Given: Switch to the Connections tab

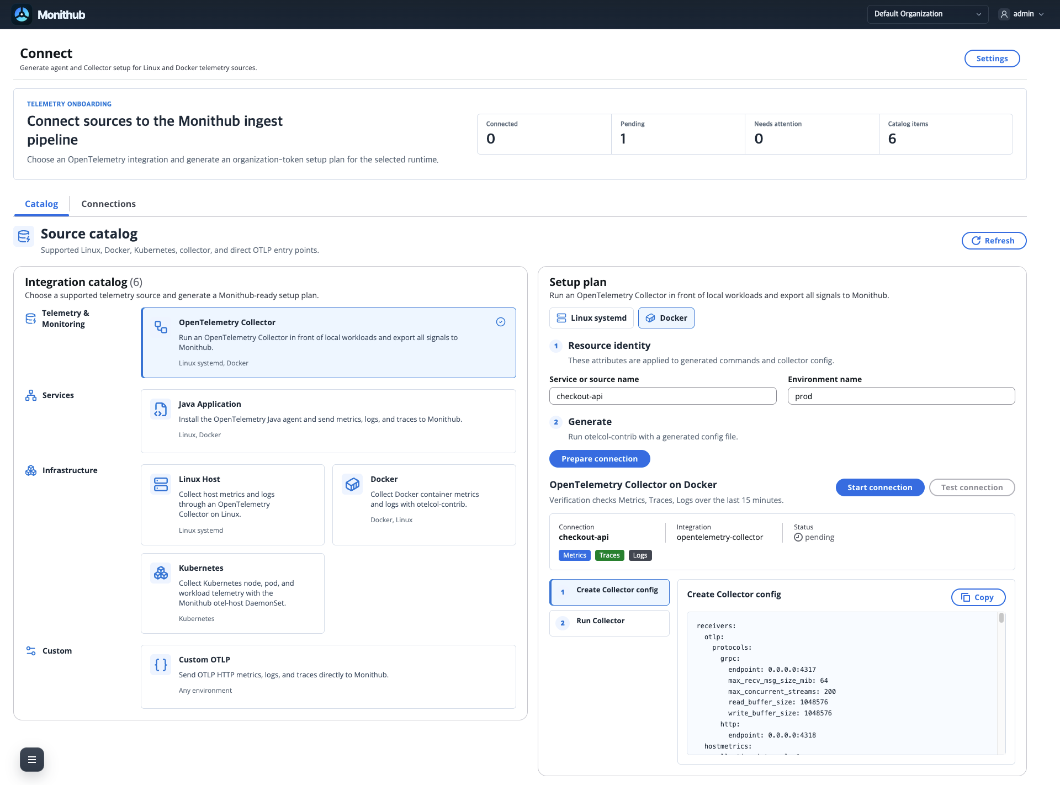Looking at the screenshot, I should [x=108, y=204].
